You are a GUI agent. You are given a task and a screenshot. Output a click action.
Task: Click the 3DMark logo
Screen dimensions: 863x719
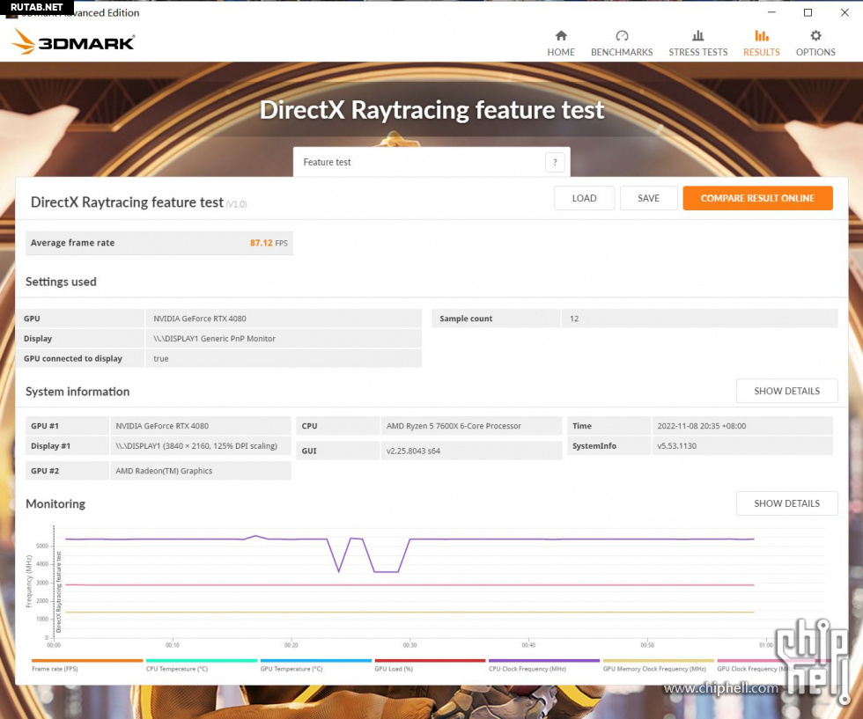pos(73,41)
